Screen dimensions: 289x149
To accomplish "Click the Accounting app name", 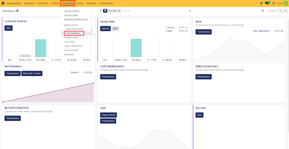I will (x=14, y=3).
